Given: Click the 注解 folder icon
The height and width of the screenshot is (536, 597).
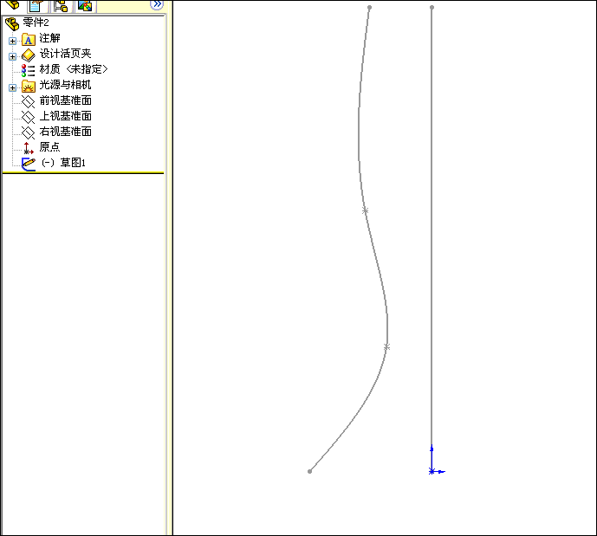Looking at the screenshot, I should click(x=29, y=39).
